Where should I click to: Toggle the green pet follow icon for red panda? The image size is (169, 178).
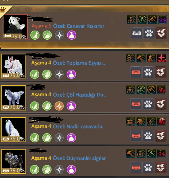pos(35,35)
